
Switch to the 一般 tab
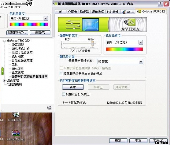point(60,12)
